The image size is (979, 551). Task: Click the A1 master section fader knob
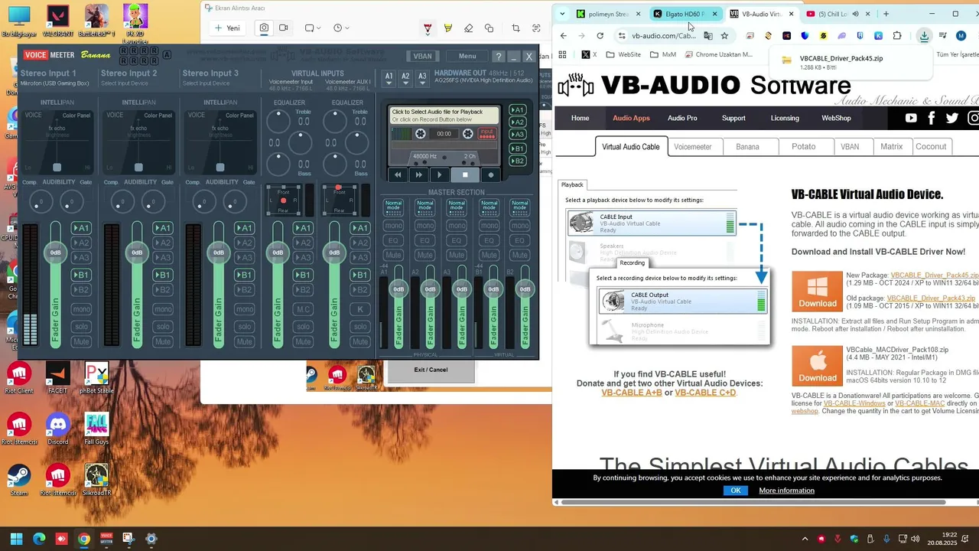(398, 289)
